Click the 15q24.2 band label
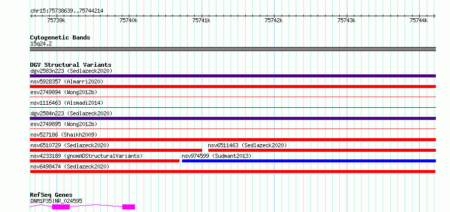450x212 pixels. (41, 44)
